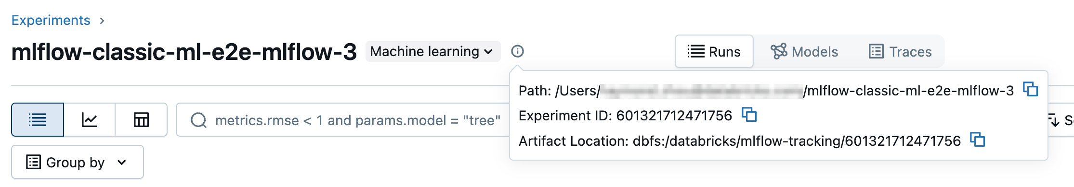Click the Traces tab icon
The image size is (1074, 187).
pyautogui.click(x=876, y=51)
